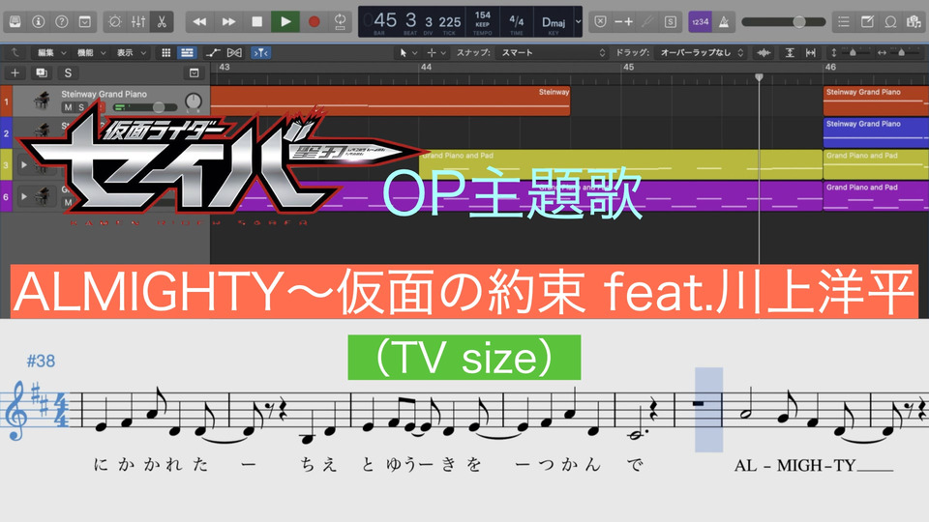This screenshot has width=929, height=522.
Task: Open the Library panel
Action: click(x=15, y=22)
